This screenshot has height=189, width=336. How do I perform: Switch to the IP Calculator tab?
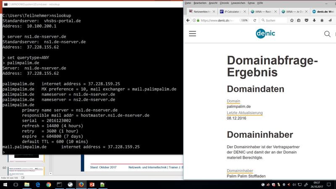click(x=232, y=12)
